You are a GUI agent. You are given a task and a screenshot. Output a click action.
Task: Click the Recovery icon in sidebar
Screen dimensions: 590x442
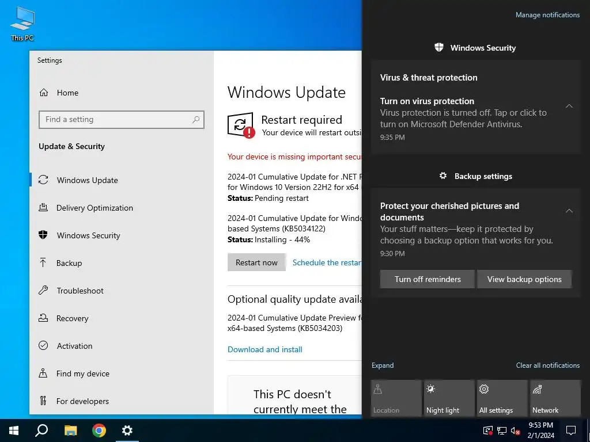(43, 318)
